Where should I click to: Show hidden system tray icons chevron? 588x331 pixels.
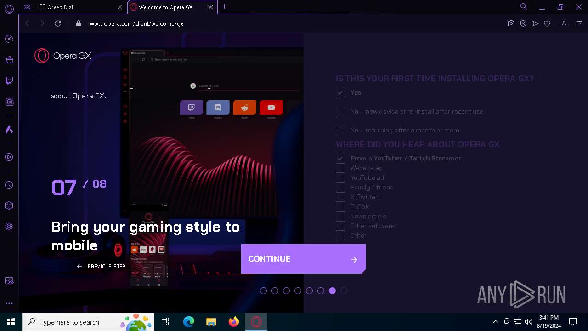pos(495,322)
